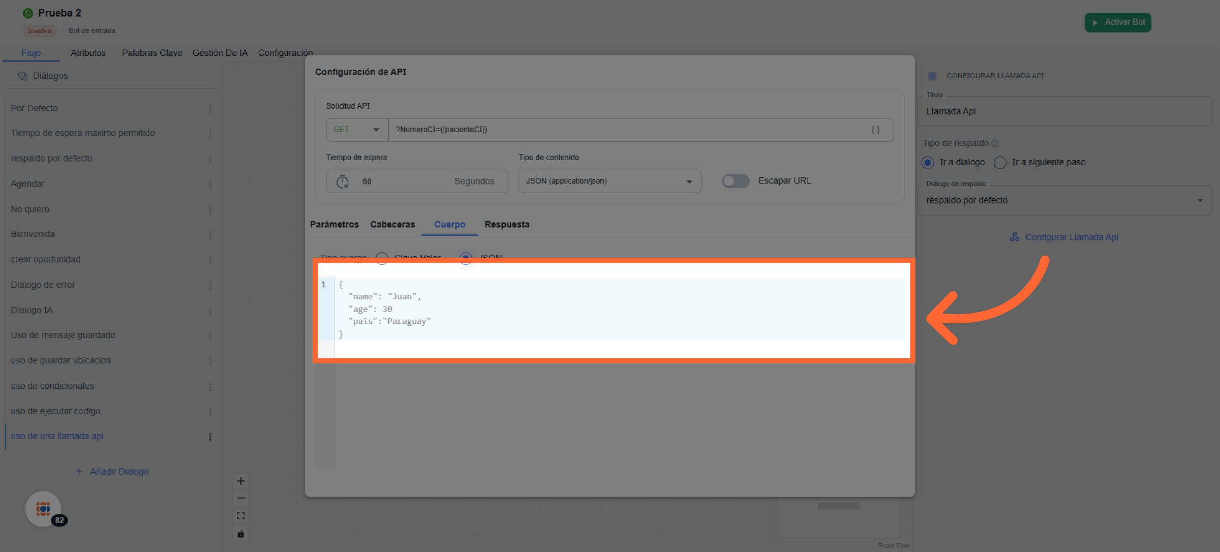The width and height of the screenshot is (1220, 552).
Task: Toggle the Escapar URL switch
Action: coord(735,181)
